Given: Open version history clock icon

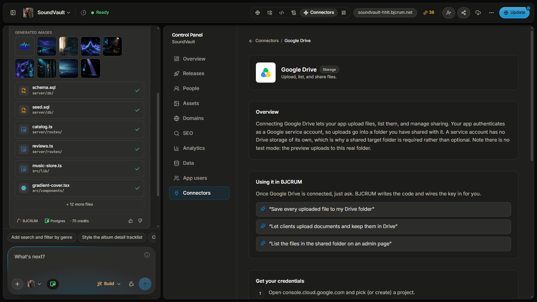Looking at the screenshot, I should [x=83, y=13].
